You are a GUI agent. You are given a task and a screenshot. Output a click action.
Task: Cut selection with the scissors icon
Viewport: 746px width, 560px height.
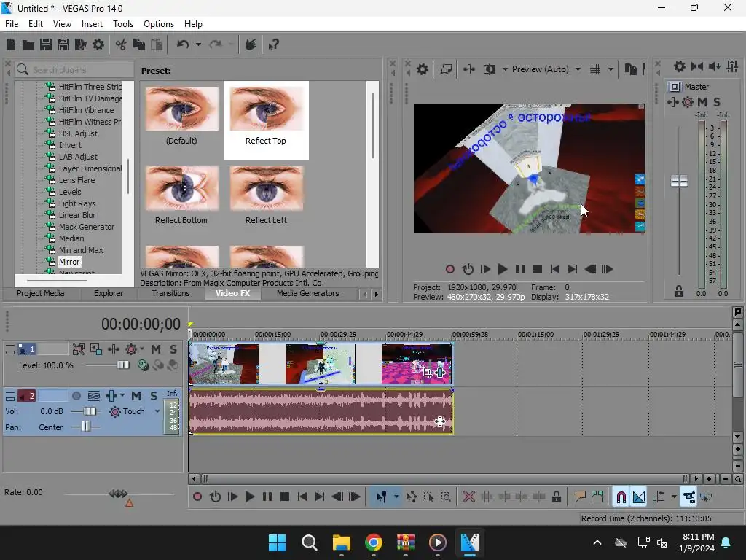coord(122,44)
